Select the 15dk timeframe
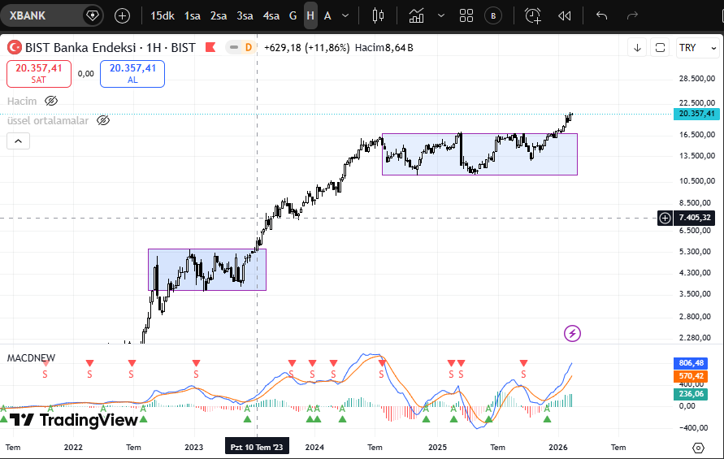 [x=162, y=15]
